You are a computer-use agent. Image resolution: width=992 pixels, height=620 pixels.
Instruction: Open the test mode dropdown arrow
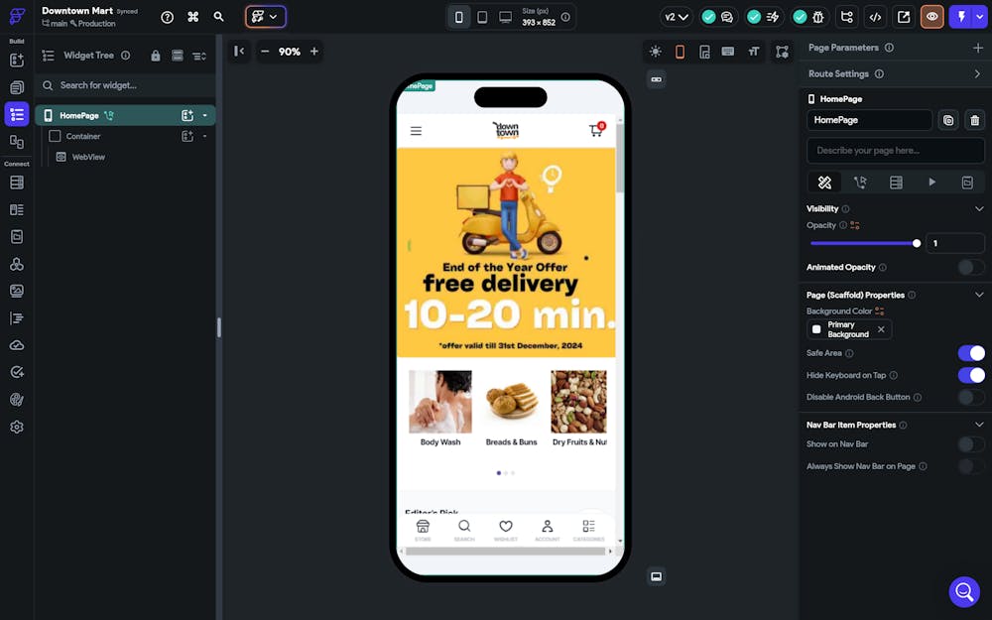pos(979,17)
